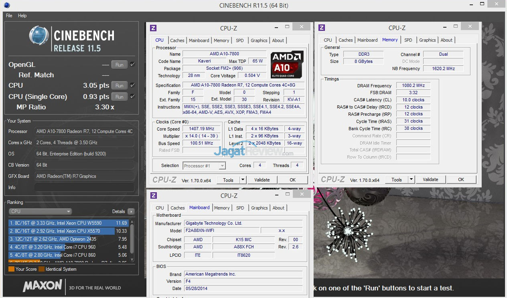The height and width of the screenshot is (298, 507).
Task: Toggle the CPU (Single Core) checkbox
Action: (x=133, y=97)
